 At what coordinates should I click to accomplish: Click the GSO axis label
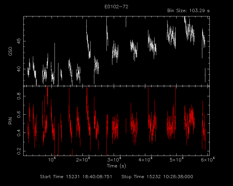click(x=10, y=51)
